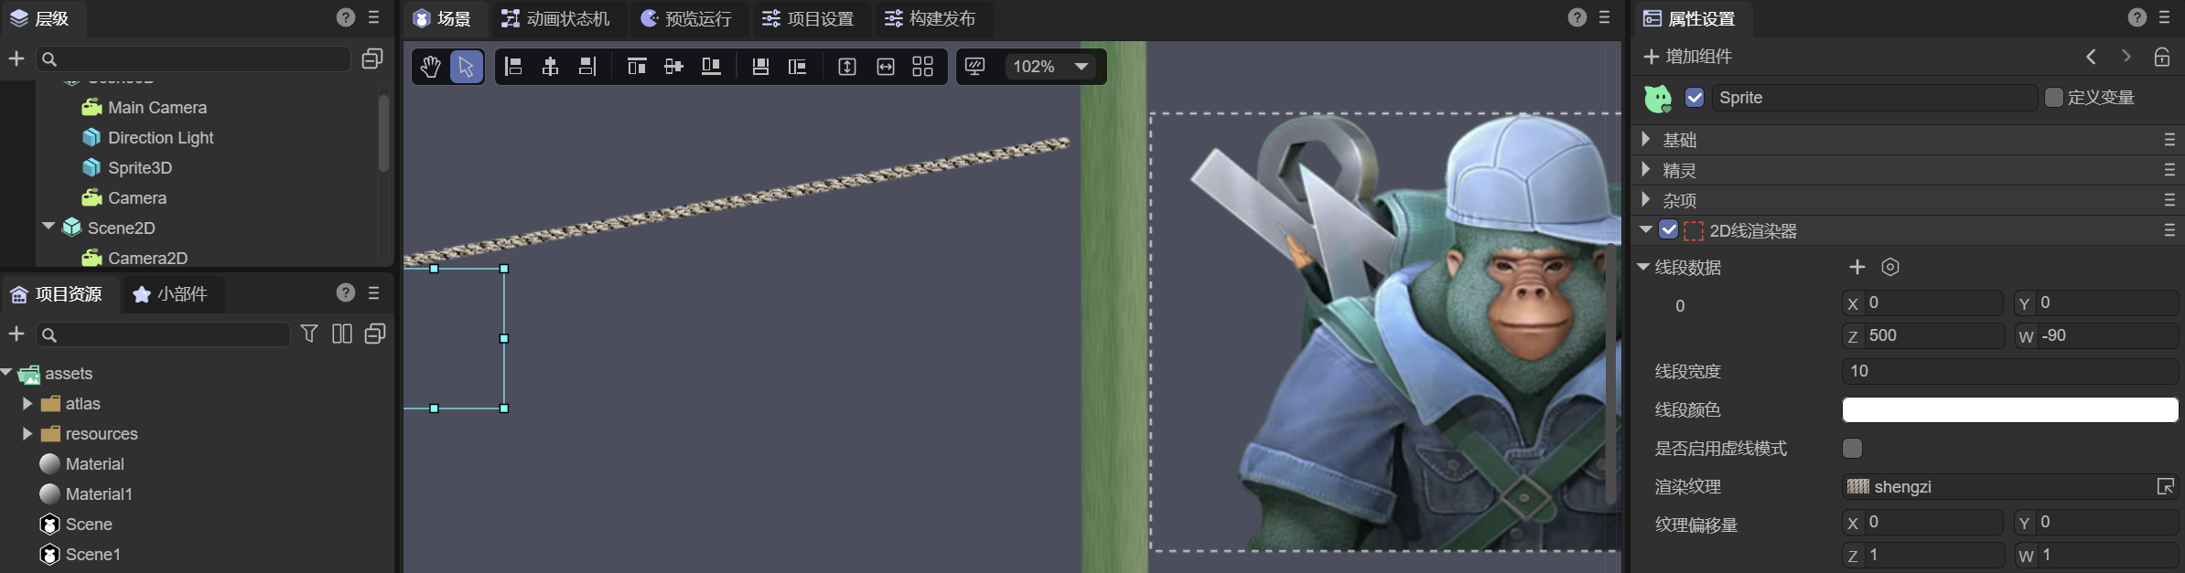Open the white line color swatch

click(2009, 409)
